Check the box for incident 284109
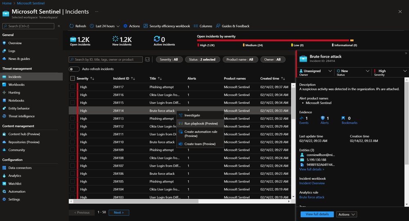Screen dimensions: 409x221 (x=72, y=150)
